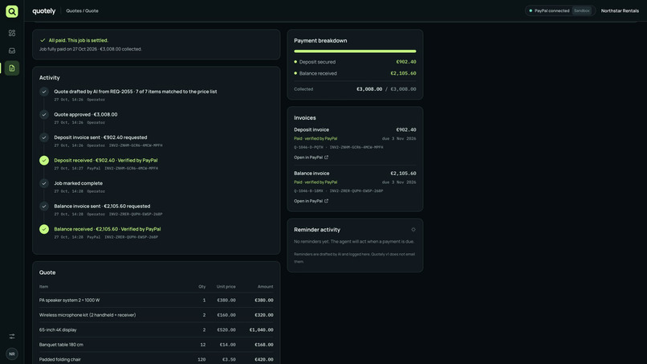Click the check icon beside Quote drafted by AI

tap(44, 92)
